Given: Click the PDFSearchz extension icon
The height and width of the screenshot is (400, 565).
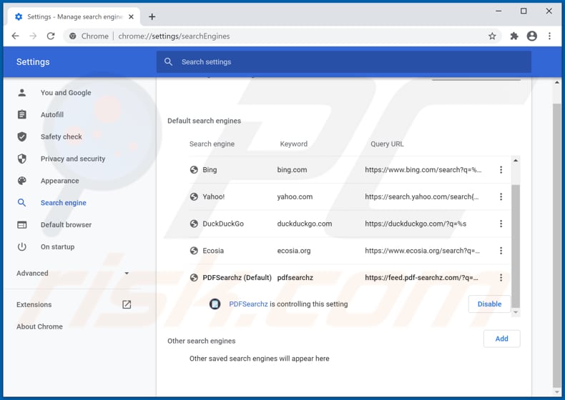Looking at the screenshot, I should click(215, 304).
